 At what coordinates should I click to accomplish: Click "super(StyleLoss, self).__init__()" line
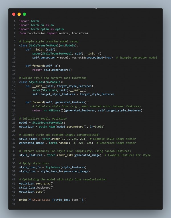tap(60, 90)
